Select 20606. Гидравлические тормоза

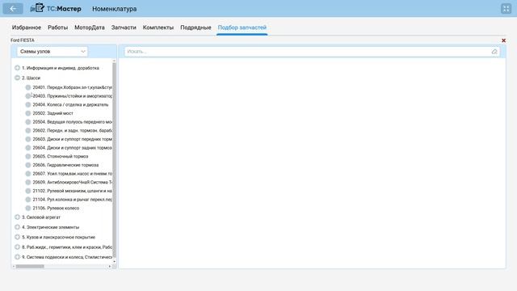[x=65, y=165]
